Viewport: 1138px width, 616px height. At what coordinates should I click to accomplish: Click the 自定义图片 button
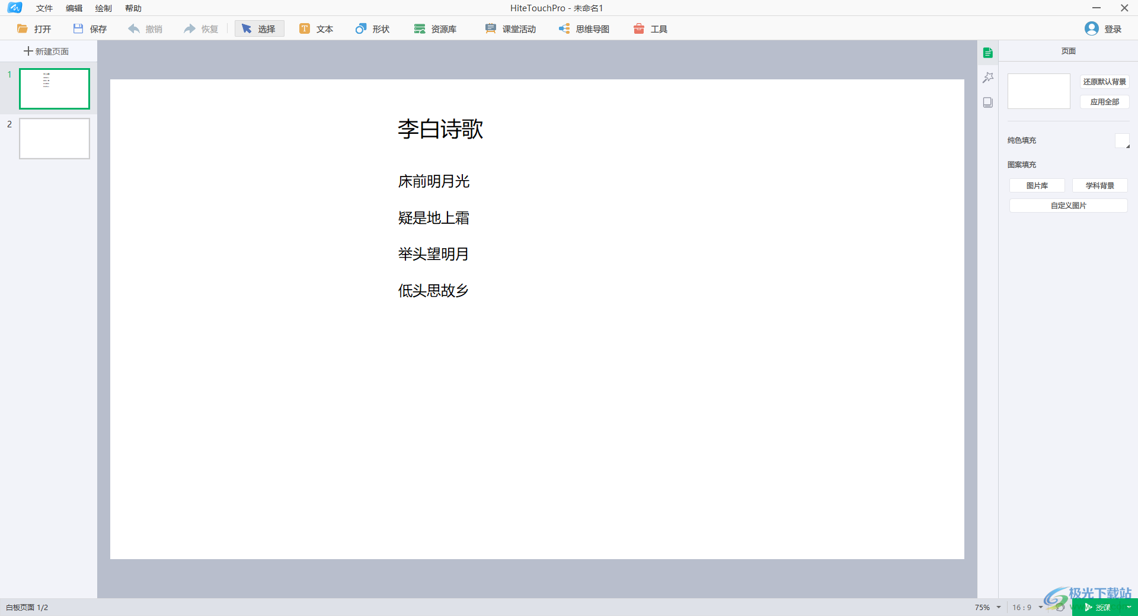[1069, 206]
